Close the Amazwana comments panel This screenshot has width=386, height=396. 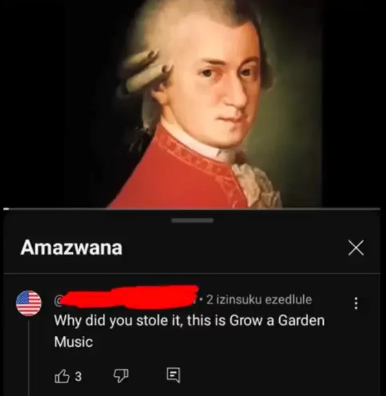356,248
